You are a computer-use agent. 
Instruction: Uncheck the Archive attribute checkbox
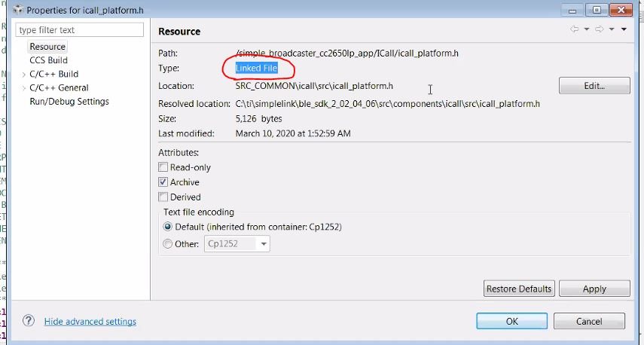[x=163, y=182]
